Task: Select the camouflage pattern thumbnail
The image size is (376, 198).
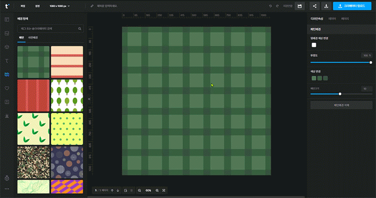Action: point(33,162)
